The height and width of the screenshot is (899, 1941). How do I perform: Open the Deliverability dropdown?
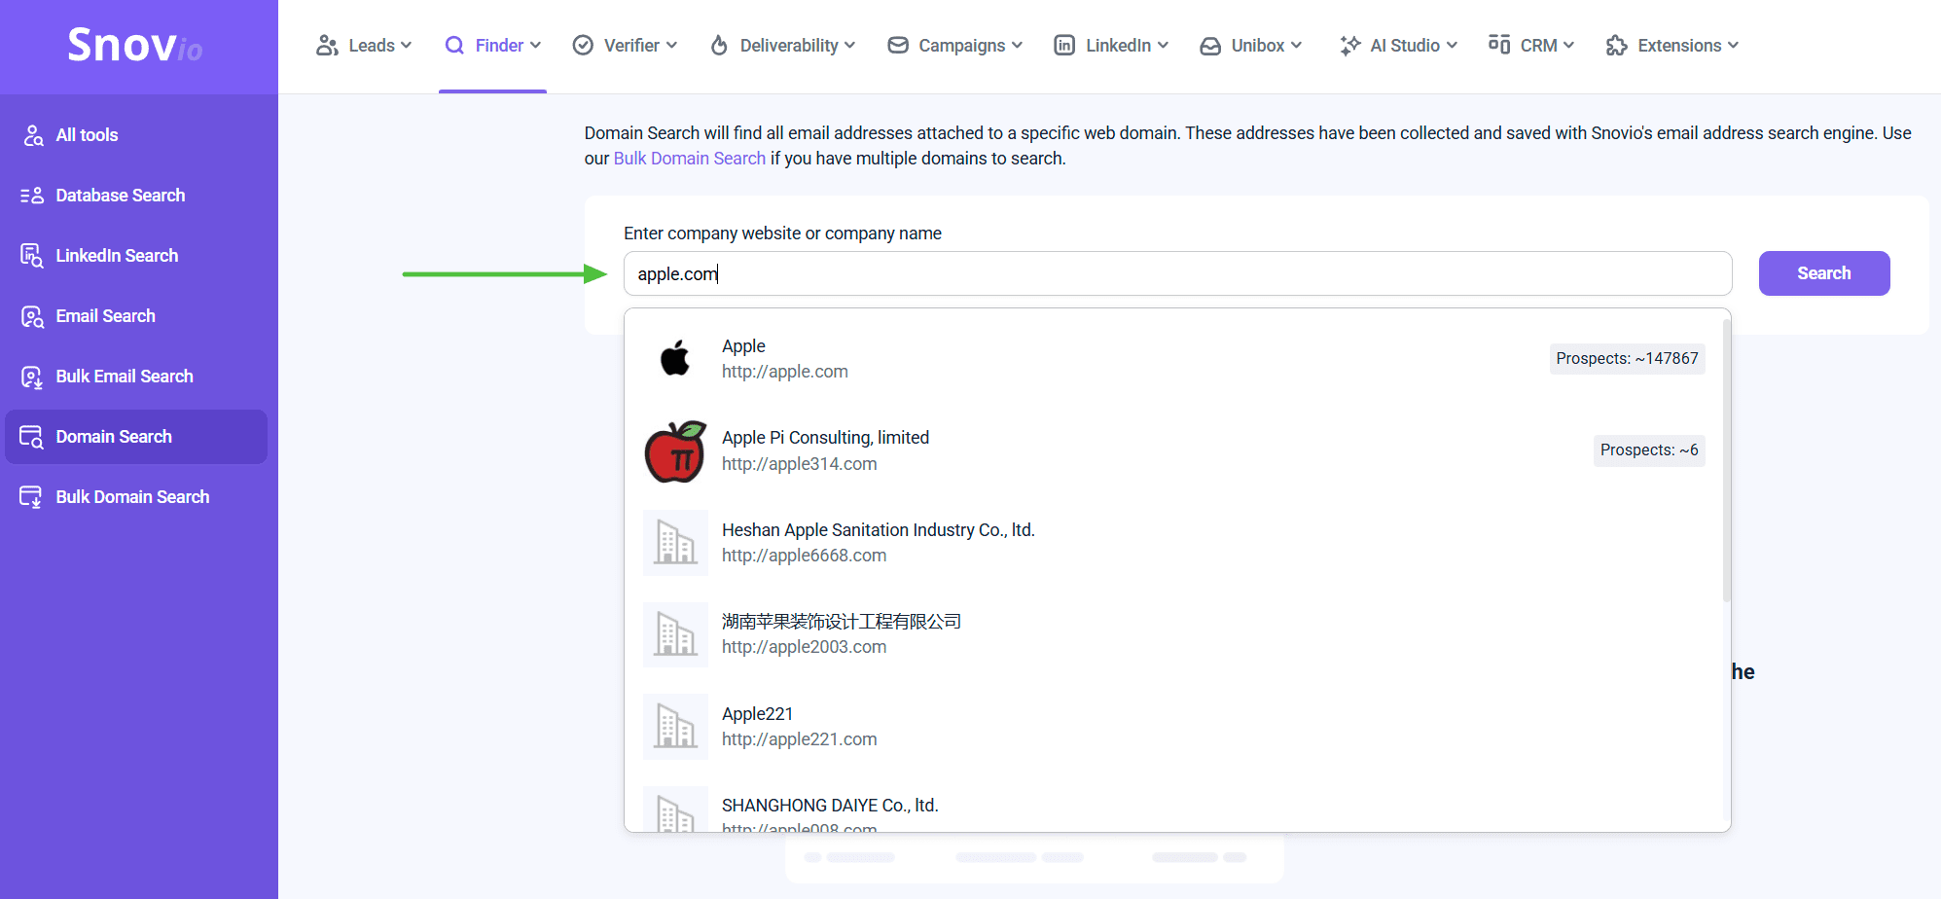[783, 46]
